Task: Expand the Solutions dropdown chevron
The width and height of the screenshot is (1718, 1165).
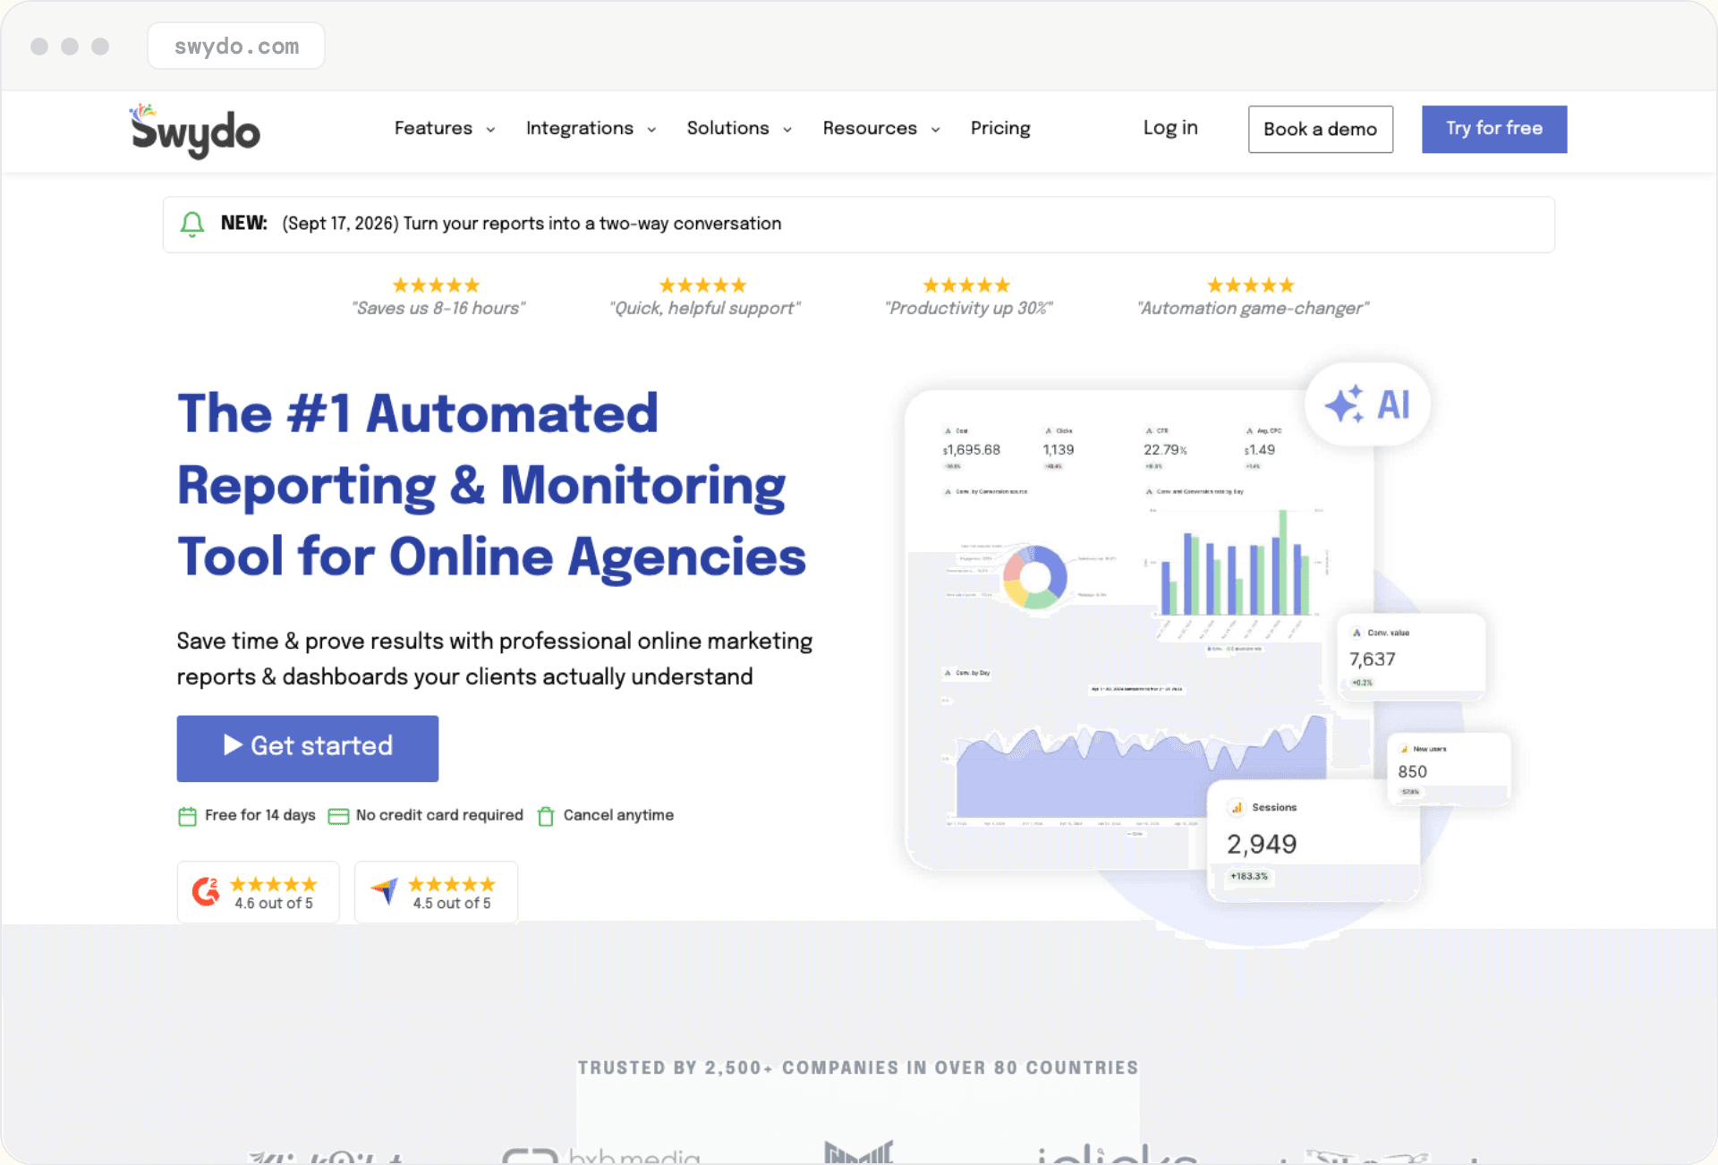Action: [x=787, y=130]
